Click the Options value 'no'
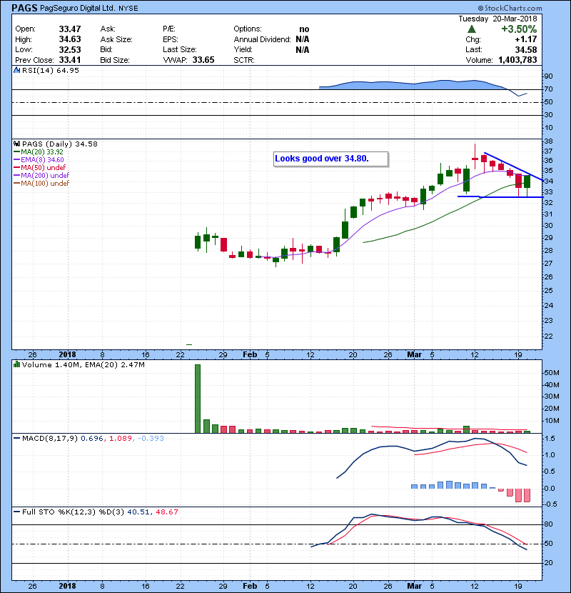 [x=304, y=29]
